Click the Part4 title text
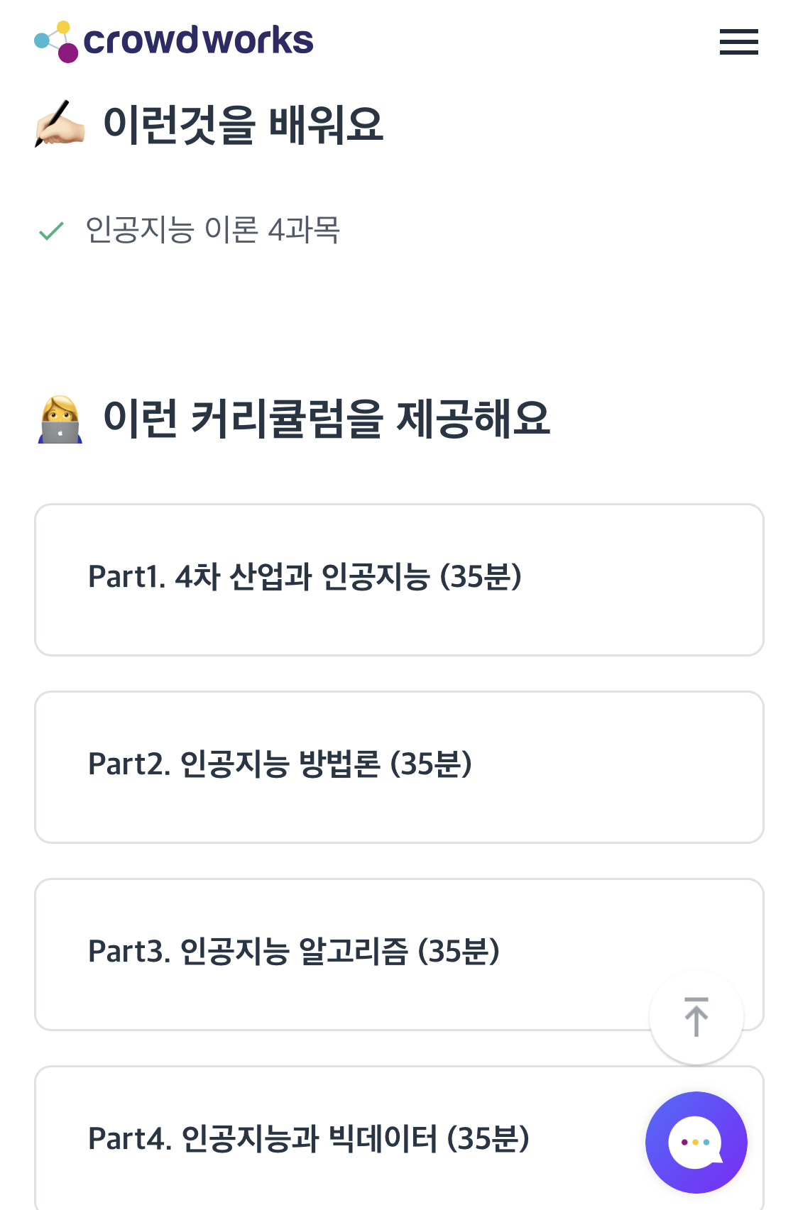This screenshot has height=1210, width=798. (x=309, y=1138)
